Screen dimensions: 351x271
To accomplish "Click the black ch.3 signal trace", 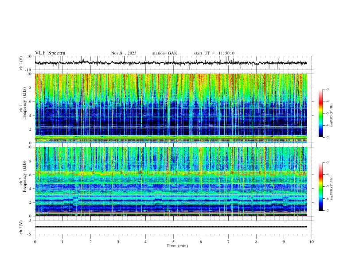I will 171,227.
